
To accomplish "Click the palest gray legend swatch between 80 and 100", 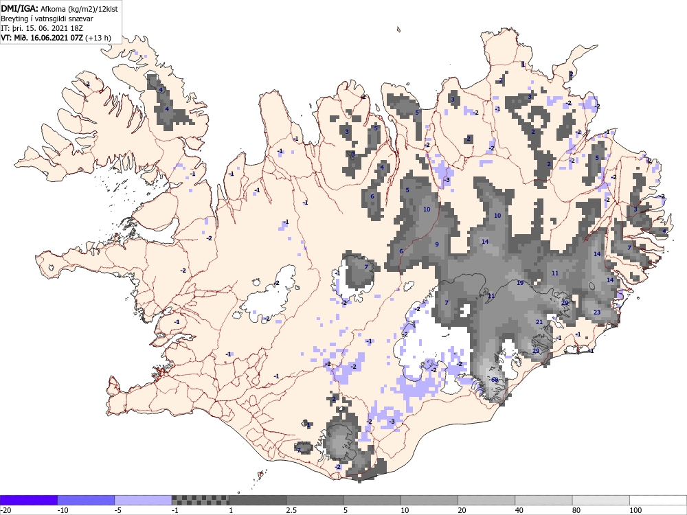I will point(600,501).
